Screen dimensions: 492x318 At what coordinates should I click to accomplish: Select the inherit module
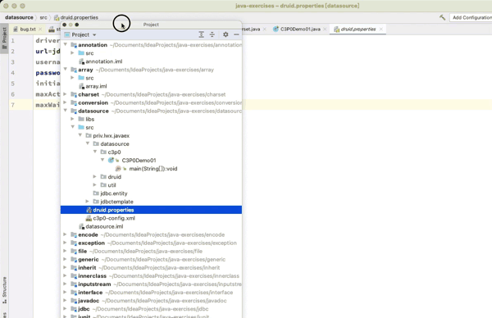pos(87,267)
